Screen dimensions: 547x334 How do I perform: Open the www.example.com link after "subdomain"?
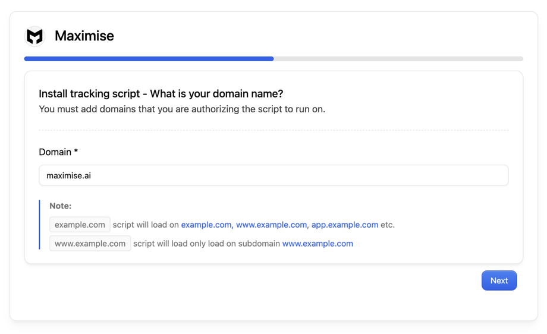pyautogui.click(x=317, y=244)
